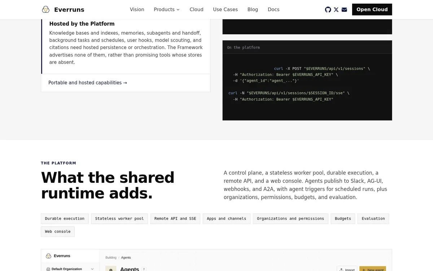
Task: Click the Everruns brand name in the header
Action: (x=69, y=9)
